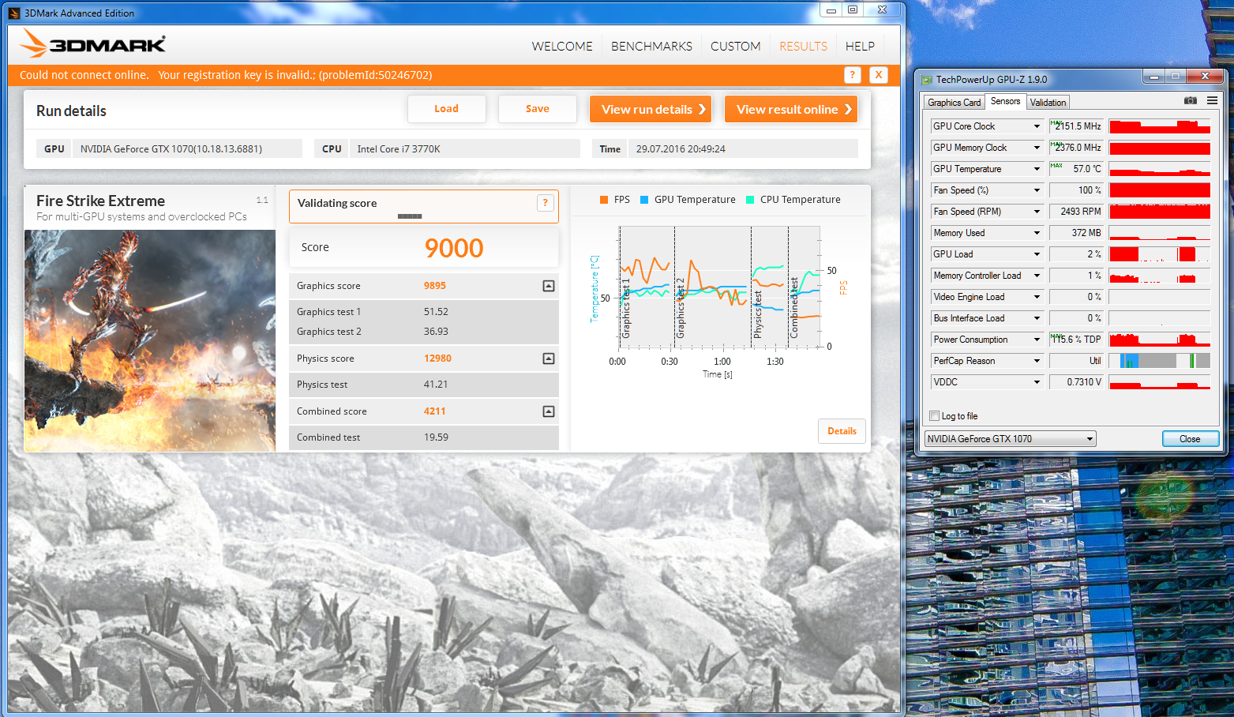Click the GPU Load sensor graph
This screenshot has width=1234, height=717.
1159,254
